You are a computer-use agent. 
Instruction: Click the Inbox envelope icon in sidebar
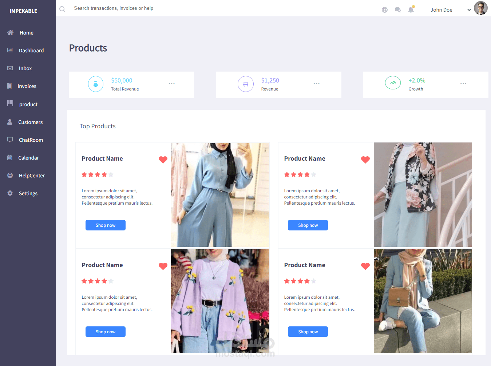[10, 68]
